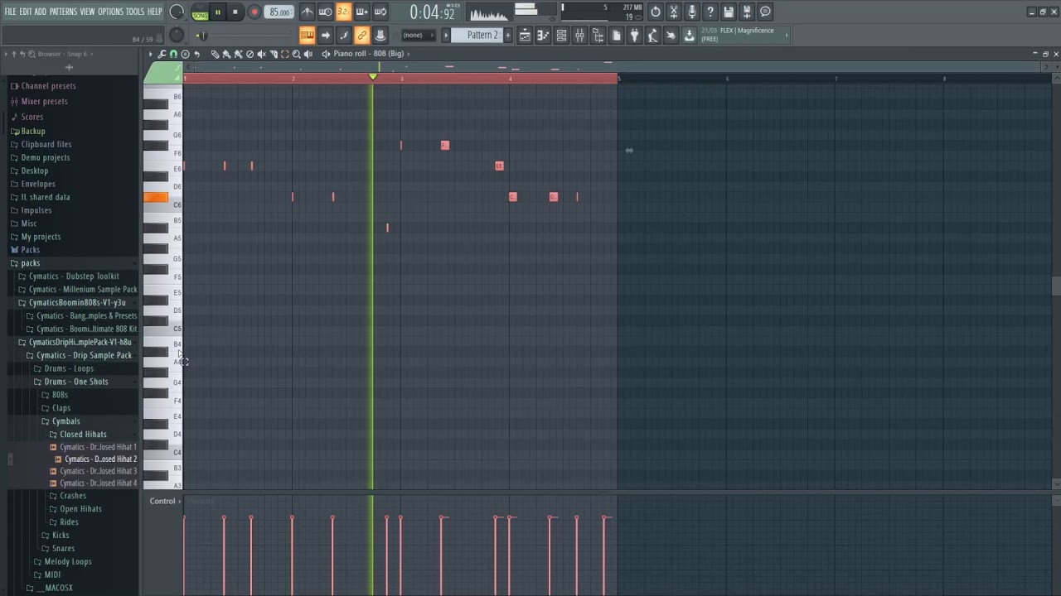Image resolution: width=1061 pixels, height=596 pixels.
Task: Open the PATTERNS menu
Action: [x=63, y=12]
